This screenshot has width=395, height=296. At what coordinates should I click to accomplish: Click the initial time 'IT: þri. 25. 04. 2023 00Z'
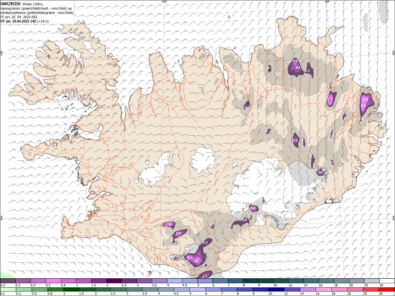pyautogui.click(x=19, y=17)
